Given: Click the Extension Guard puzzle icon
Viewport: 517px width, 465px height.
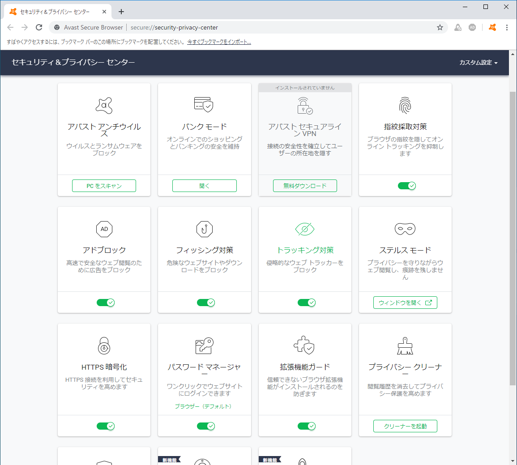Looking at the screenshot, I should click(304, 346).
